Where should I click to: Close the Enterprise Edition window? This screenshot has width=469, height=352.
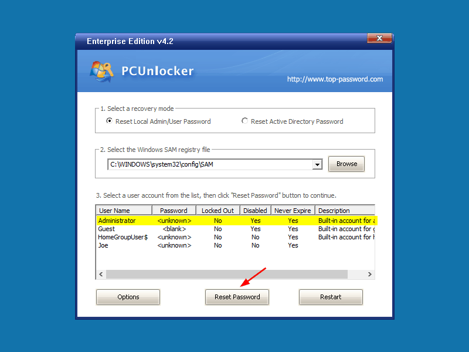click(379, 38)
